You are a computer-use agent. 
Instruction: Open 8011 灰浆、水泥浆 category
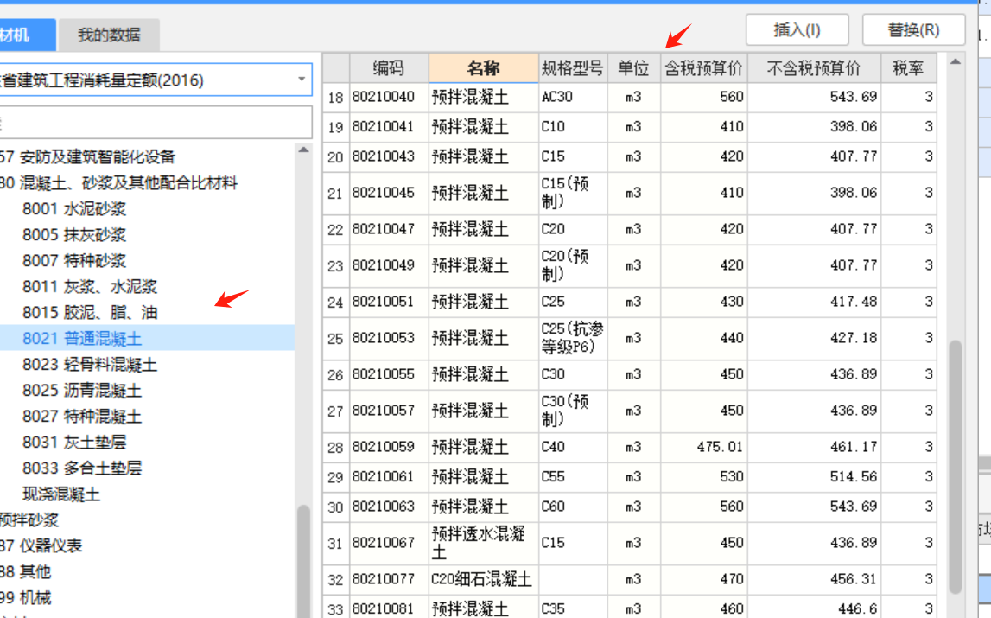tap(90, 287)
